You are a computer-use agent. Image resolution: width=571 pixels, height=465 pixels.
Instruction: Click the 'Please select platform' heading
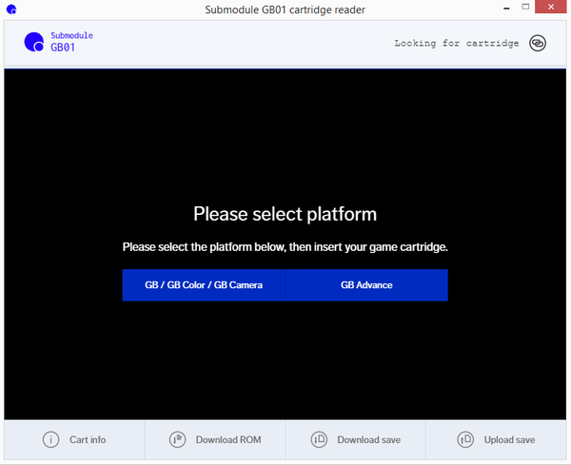pyautogui.click(x=285, y=213)
